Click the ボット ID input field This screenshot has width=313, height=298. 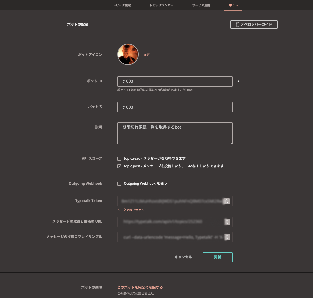pos(175,81)
